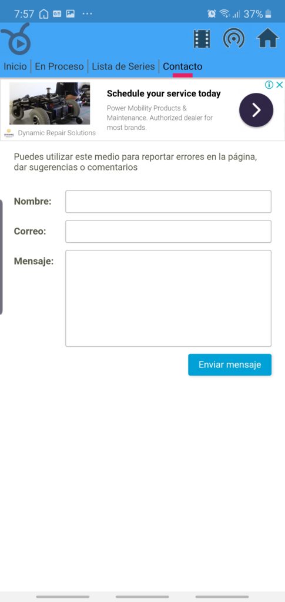This screenshot has height=602, width=285.
Task: Open the ad info icon
Action: (269, 85)
